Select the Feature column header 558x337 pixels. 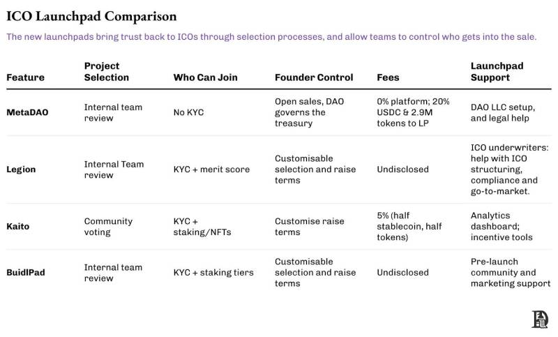(25, 77)
